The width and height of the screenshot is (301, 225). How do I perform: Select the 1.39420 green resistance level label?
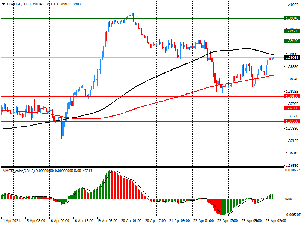[292, 41]
